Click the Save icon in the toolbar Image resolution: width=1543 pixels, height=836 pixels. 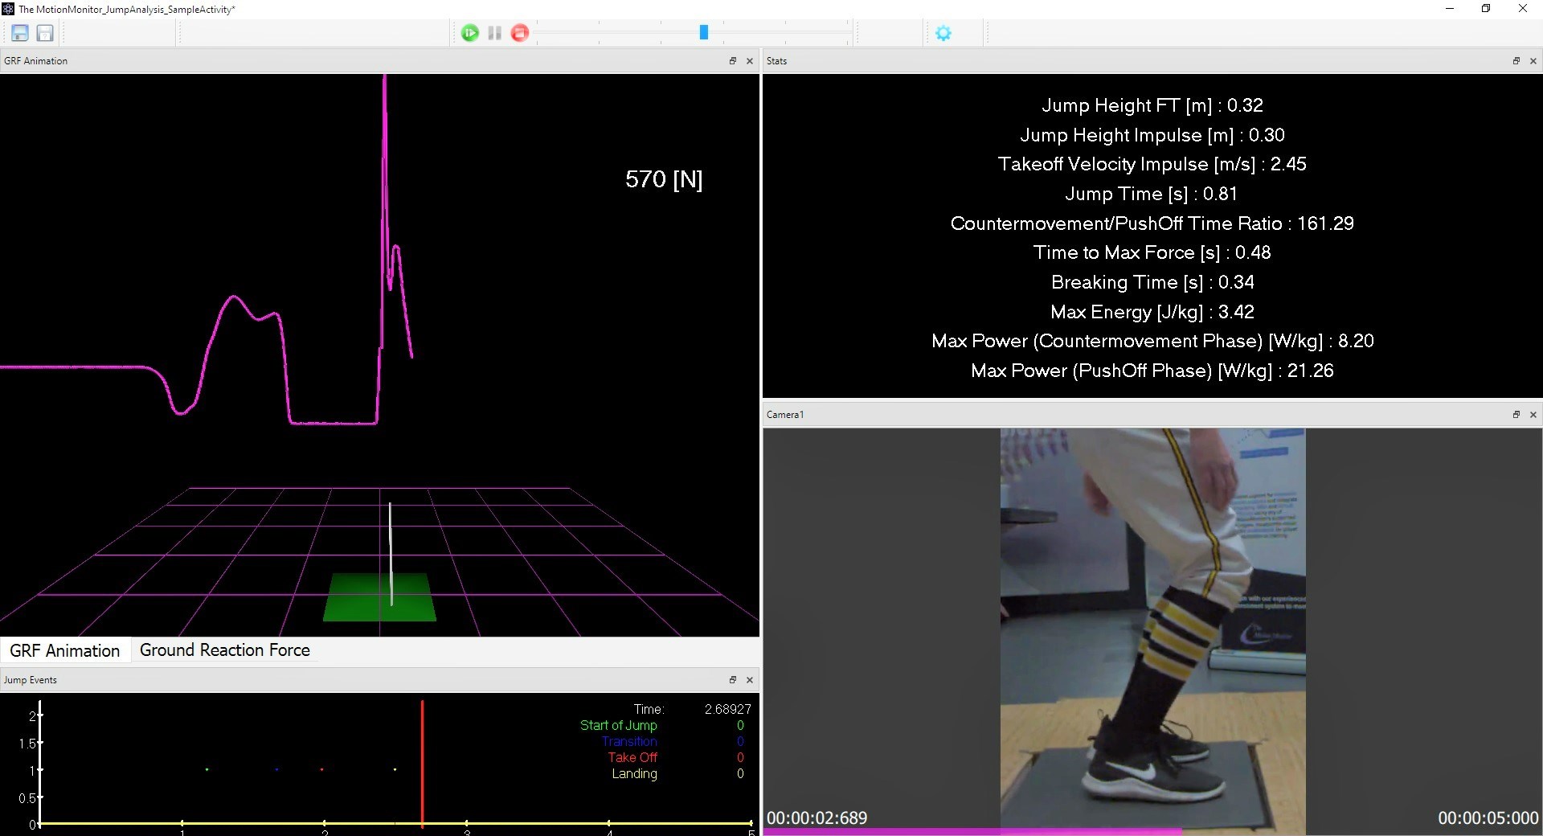point(20,33)
